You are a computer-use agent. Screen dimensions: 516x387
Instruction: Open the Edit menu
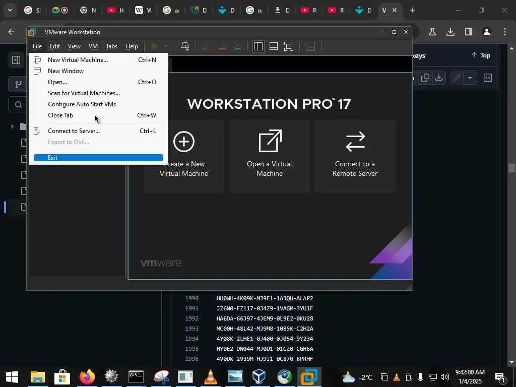(54, 46)
